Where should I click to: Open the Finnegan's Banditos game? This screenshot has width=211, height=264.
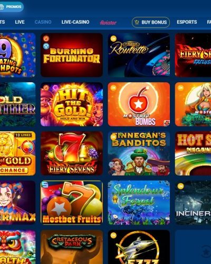tap(139, 153)
